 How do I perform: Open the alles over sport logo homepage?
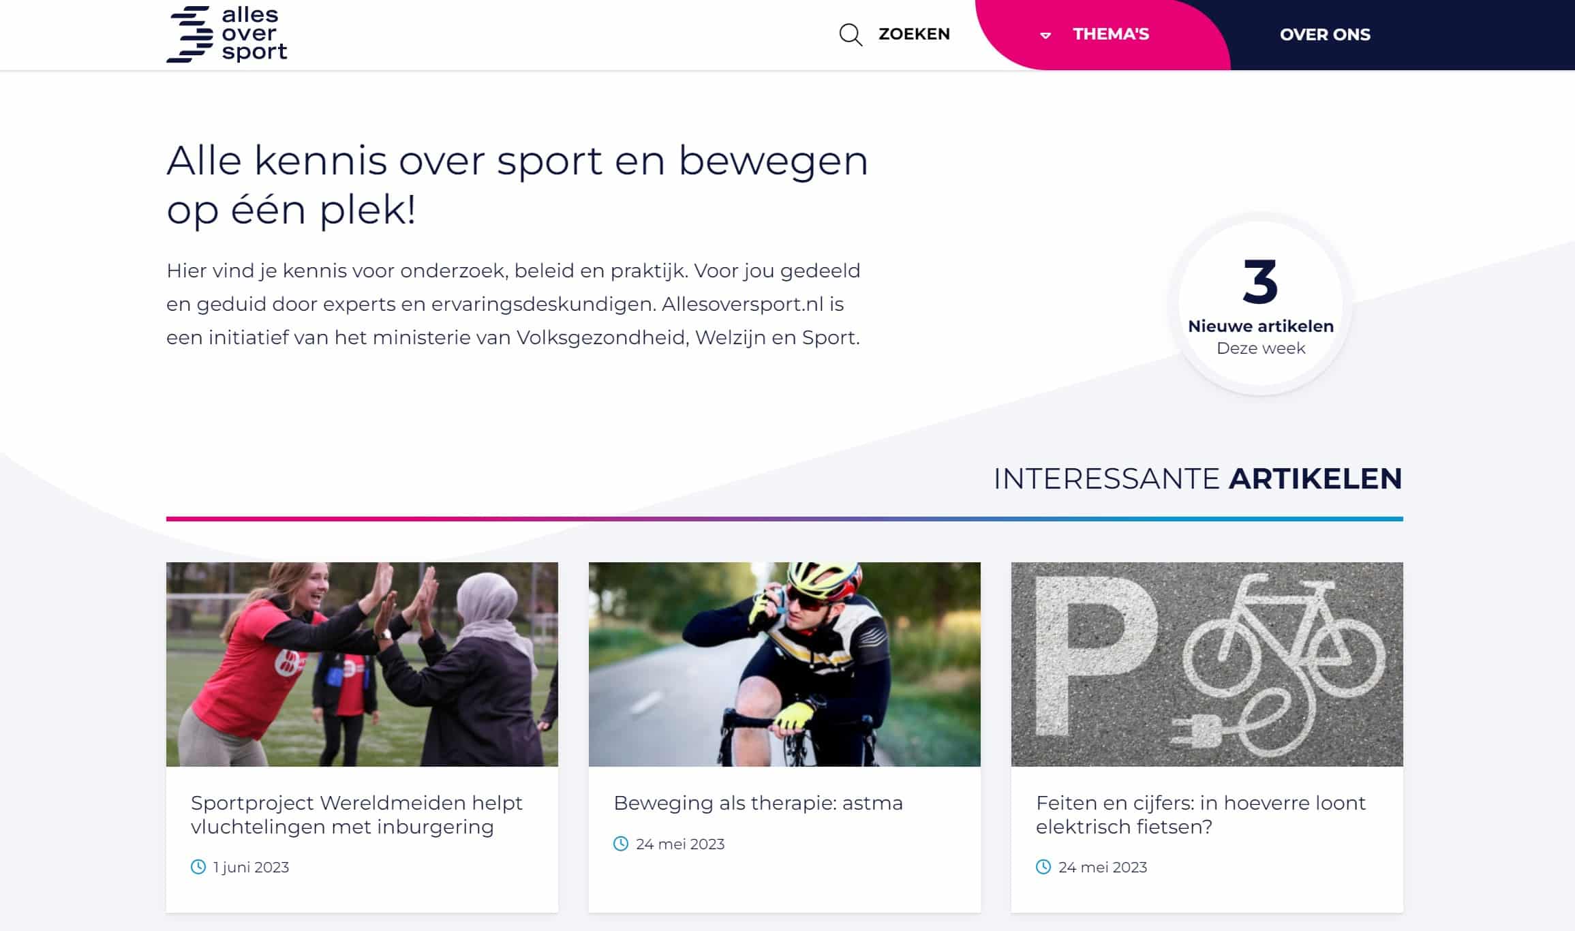[227, 34]
